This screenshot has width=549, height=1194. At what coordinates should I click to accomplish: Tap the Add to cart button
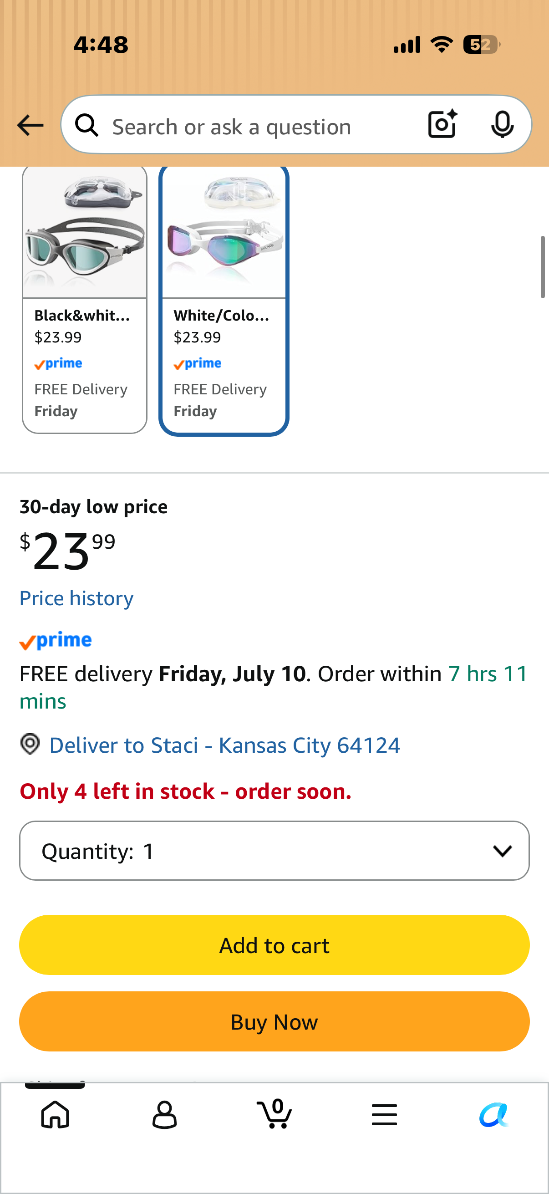point(274,945)
